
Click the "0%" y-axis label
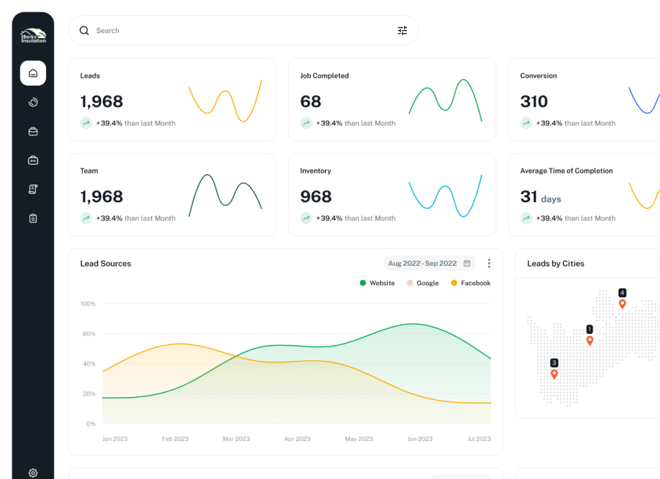[91, 424]
